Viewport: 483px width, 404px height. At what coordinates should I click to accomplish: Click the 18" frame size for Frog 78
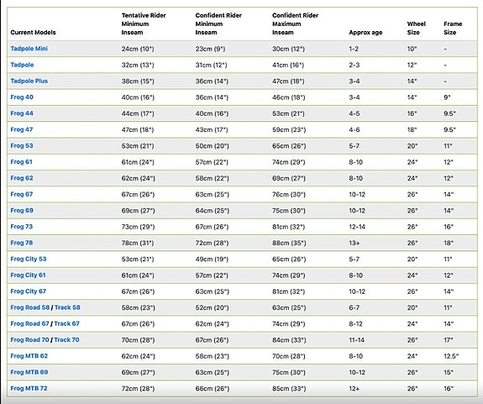point(449,243)
